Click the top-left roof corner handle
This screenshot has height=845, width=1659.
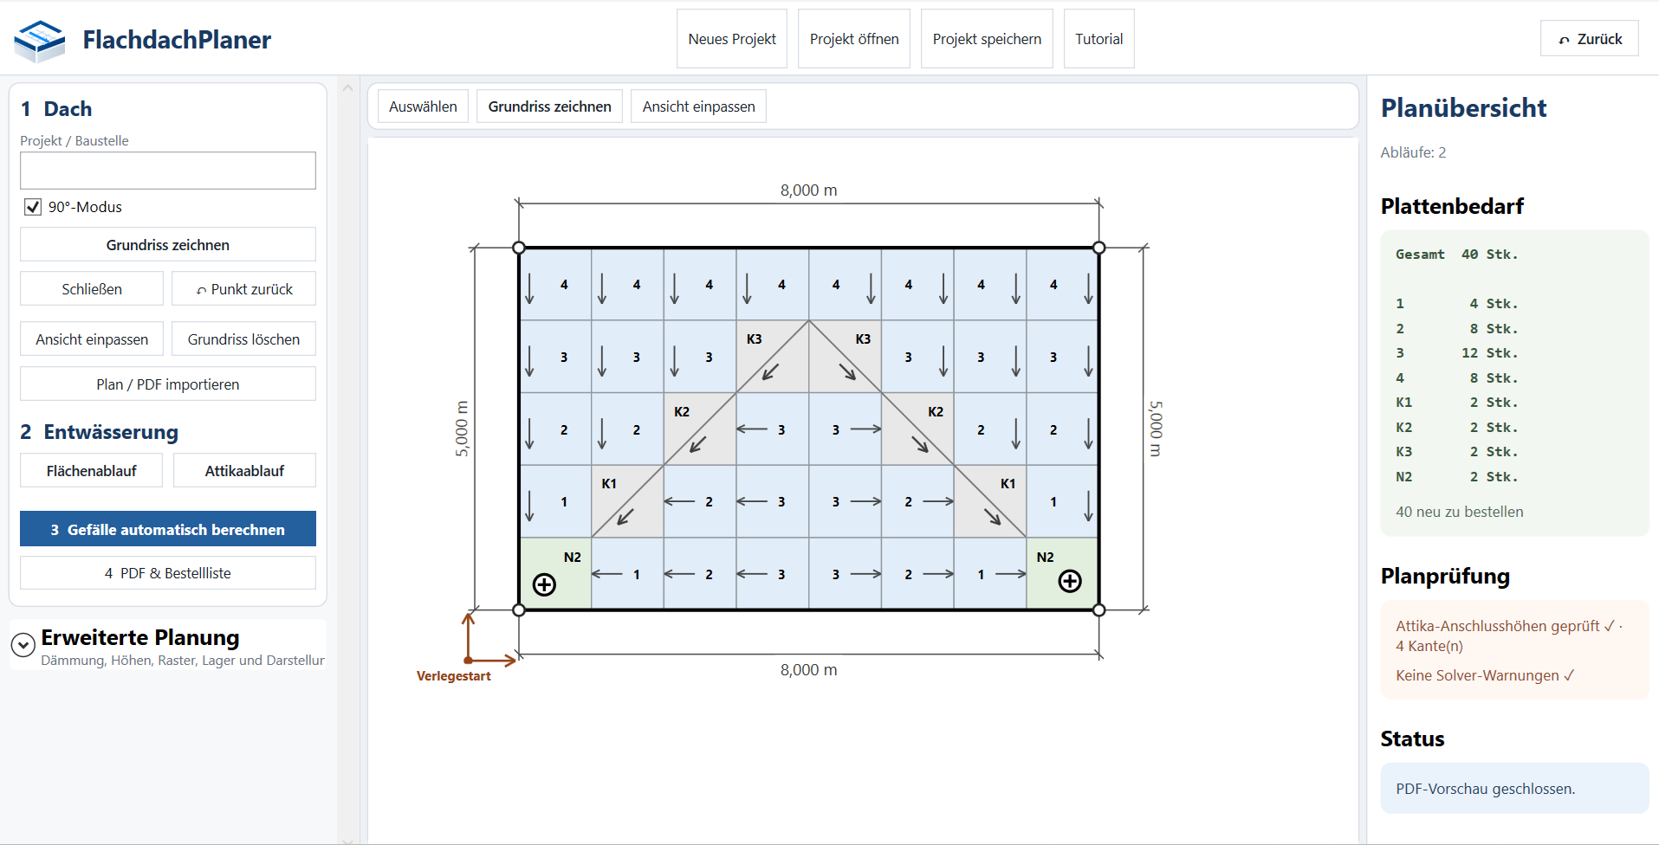coord(519,248)
